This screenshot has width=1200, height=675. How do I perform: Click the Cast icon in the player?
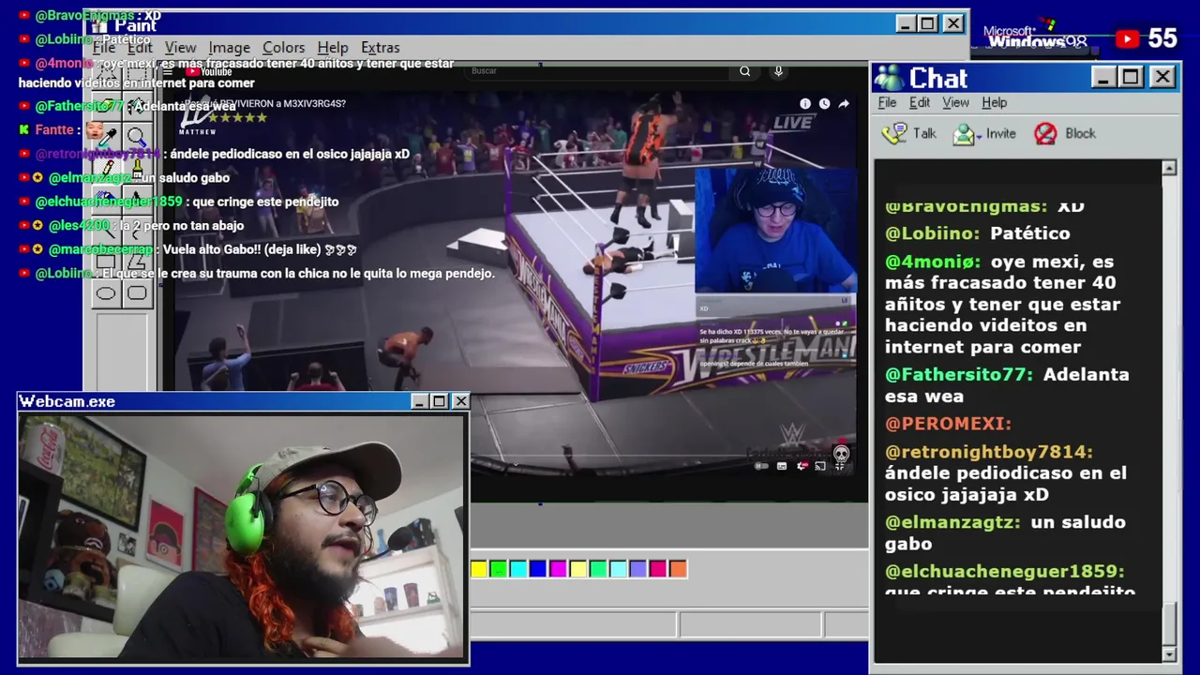[x=820, y=466]
